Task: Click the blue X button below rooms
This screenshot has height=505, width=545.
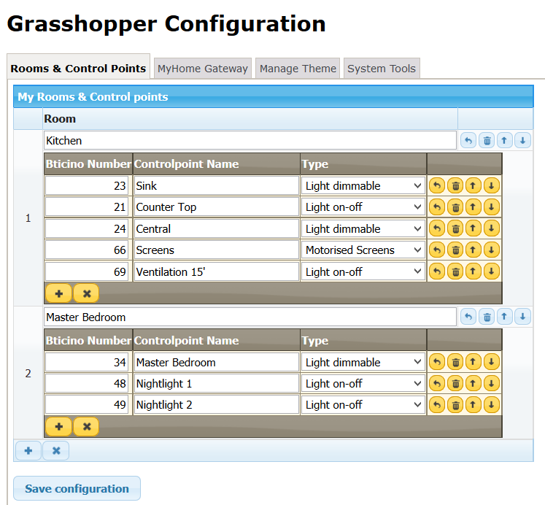Action: (x=56, y=451)
